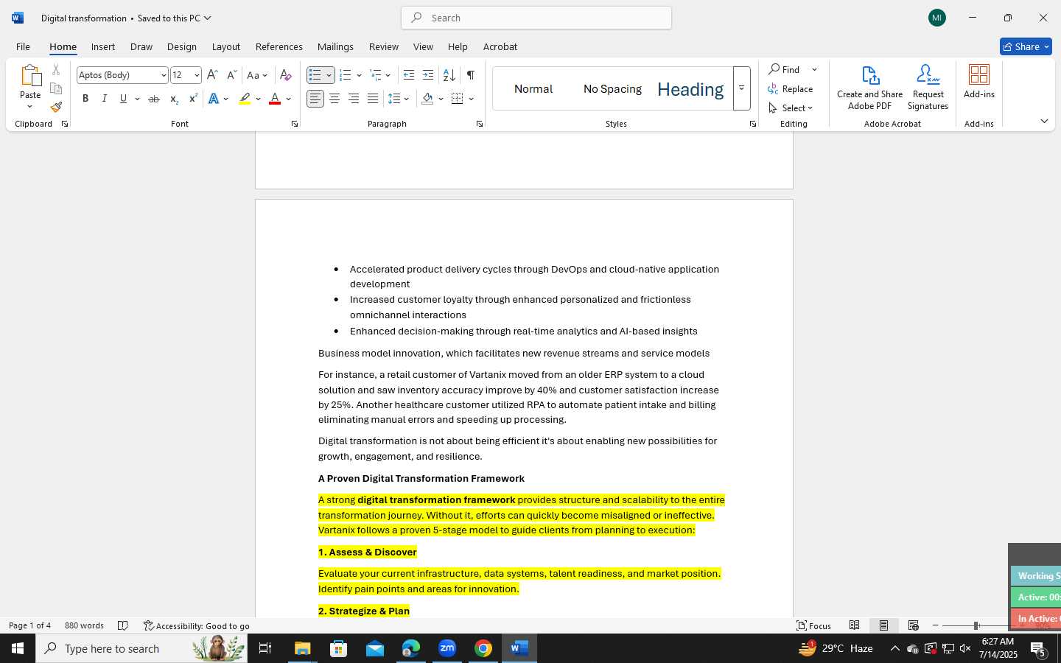Click the Search box in title bar
This screenshot has width=1061, height=663.
click(x=536, y=18)
